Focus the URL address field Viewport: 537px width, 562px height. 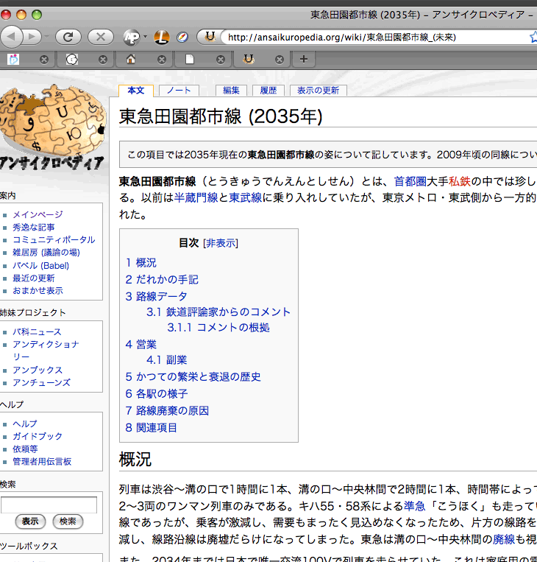(376, 37)
